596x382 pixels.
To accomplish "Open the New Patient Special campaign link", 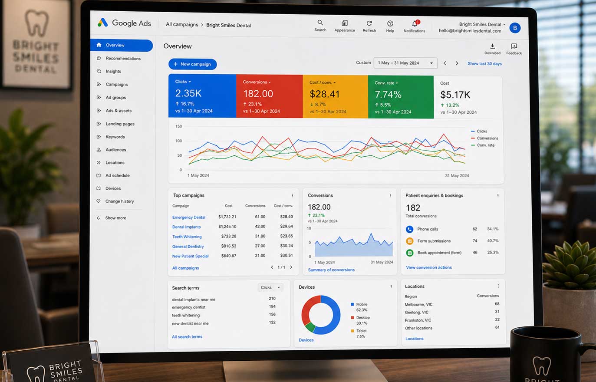I will (191, 256).
